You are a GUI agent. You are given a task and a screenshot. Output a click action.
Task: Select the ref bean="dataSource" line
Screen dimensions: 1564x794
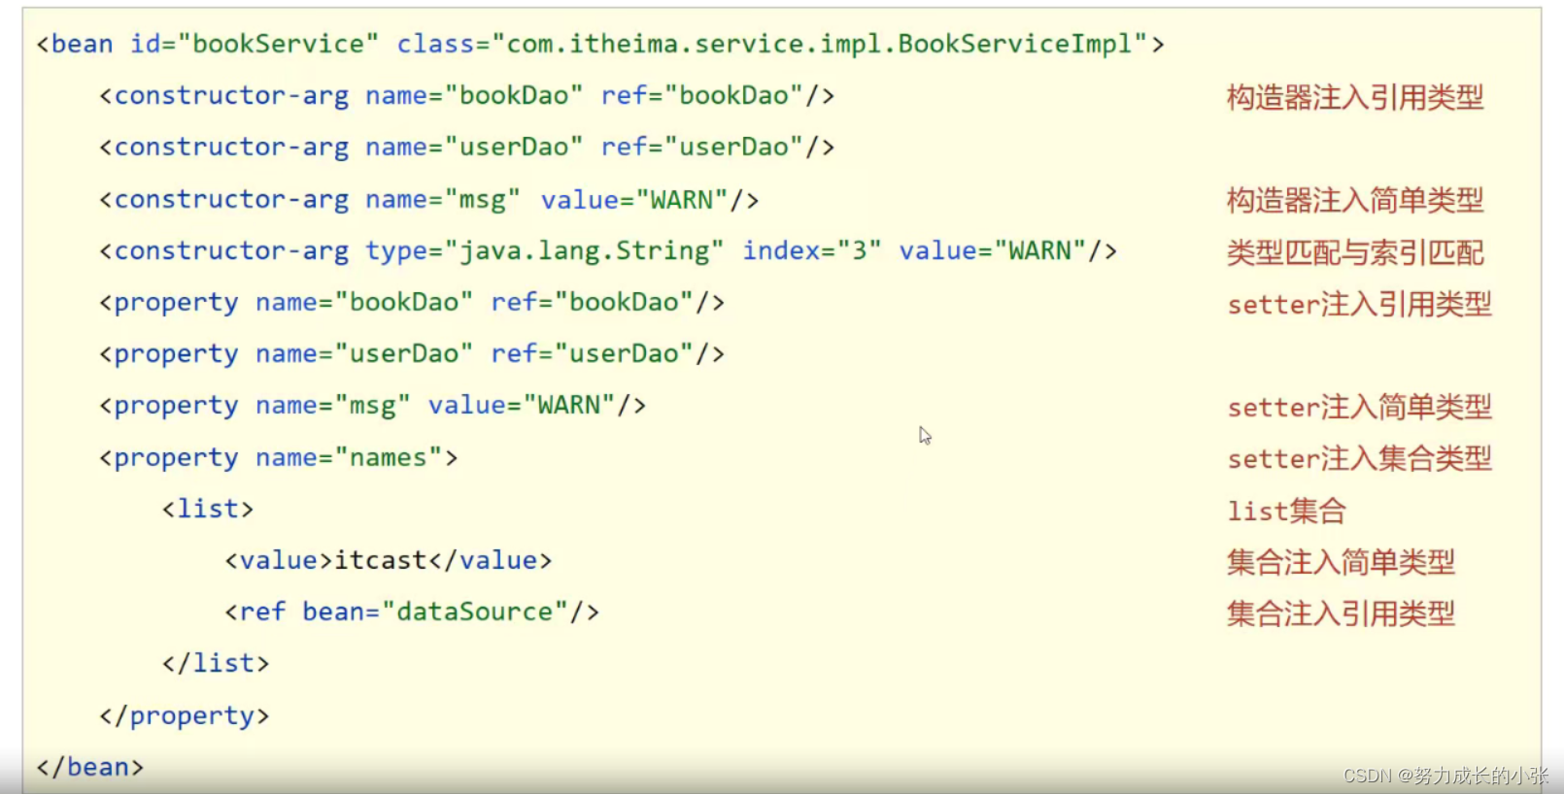tap(412, 612)
